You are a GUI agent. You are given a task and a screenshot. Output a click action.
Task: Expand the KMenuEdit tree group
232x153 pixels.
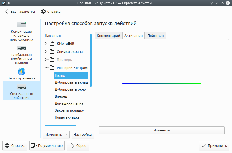[x=46, y=43]
